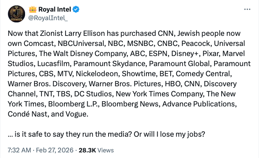
Task: Click the crown emoji beside the name
Action: point(32,9)
